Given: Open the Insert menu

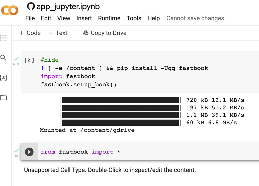Looking at the screenshot, I should click(84, 18).
